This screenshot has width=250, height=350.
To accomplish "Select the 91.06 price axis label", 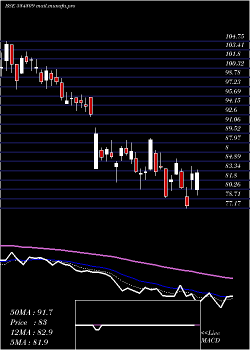I will (x=233, y=119).
